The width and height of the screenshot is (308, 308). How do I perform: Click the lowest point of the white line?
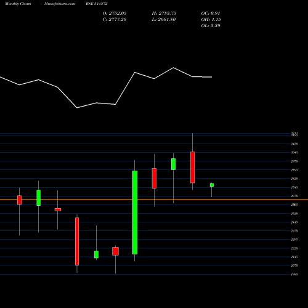click(77, 108)
